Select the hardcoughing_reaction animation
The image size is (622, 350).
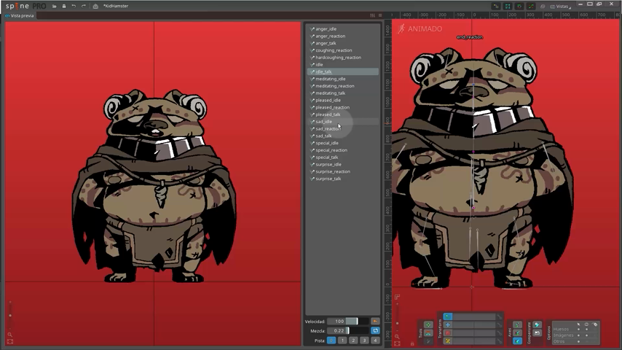[x=343, y=58]
